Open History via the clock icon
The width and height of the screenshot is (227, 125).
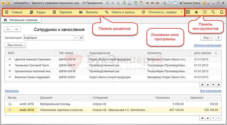click(205, 12)
